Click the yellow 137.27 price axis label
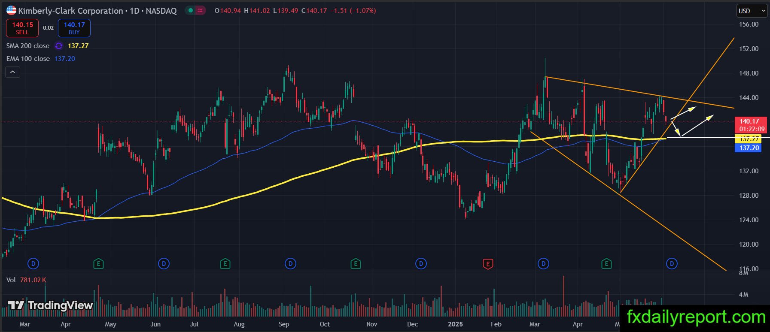This screenshot has width=770, height=332. click(749, 139)
